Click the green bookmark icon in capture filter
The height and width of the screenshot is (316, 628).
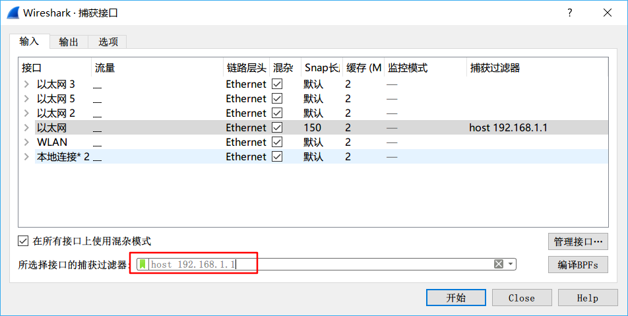click(x=142, y=265)
